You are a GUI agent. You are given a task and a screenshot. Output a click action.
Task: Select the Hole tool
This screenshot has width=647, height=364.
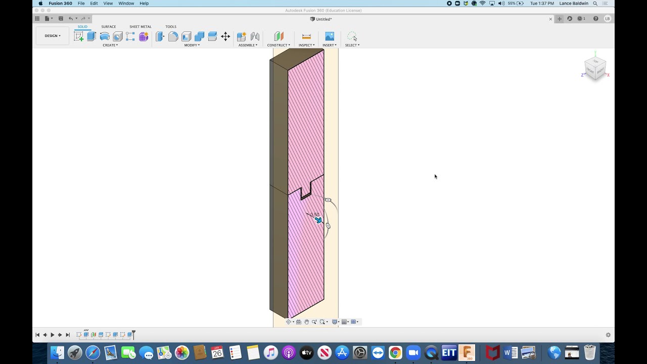[x=118, y=36]
